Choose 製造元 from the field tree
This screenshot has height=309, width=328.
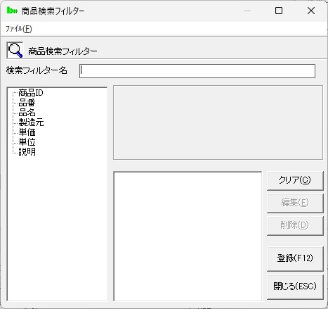(31, 122)
